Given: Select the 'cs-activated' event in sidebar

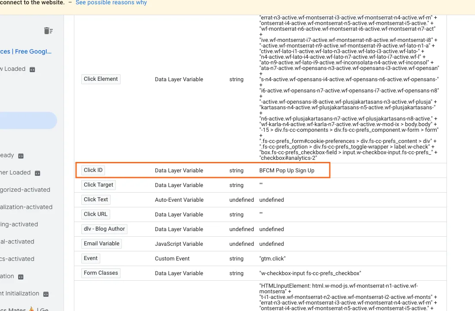Looking at the screenshot, I should click(17, 259).
